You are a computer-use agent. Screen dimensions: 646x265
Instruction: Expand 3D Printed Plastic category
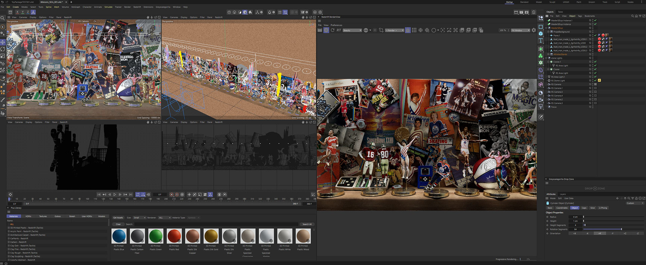pos(9,228)
